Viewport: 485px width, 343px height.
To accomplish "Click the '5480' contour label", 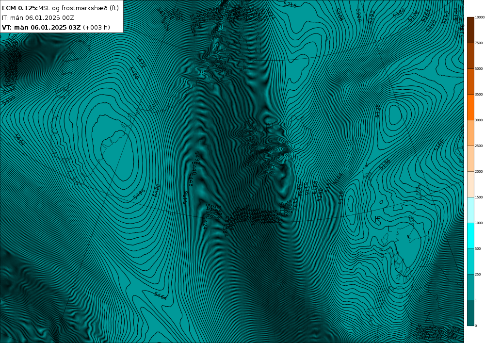I will (x=134, y=73).
